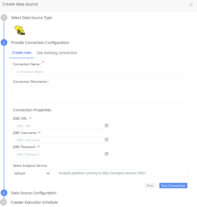The width and height of the screenshot is (197, 207).
Task: Click the JDBC Password field
Action: point(58,154)
